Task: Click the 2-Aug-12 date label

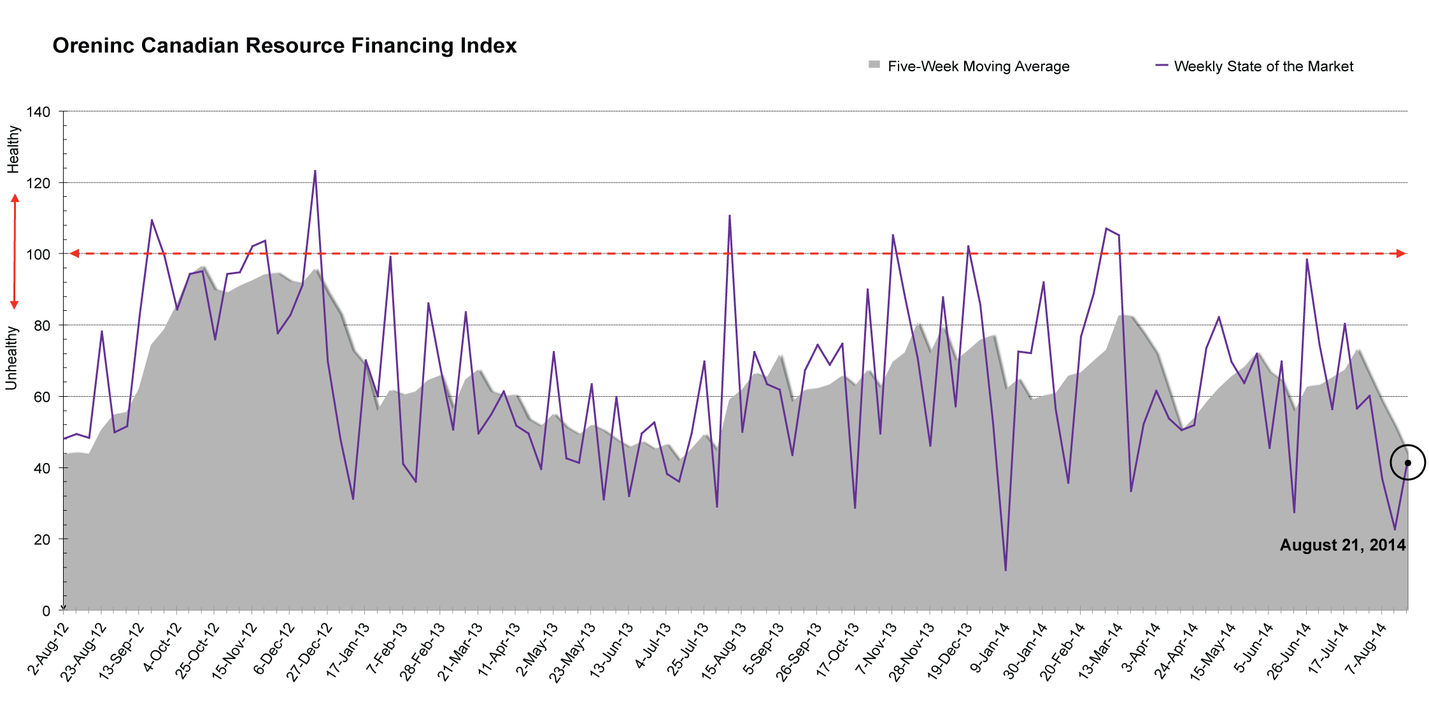Action: click(x=47, y=648)
